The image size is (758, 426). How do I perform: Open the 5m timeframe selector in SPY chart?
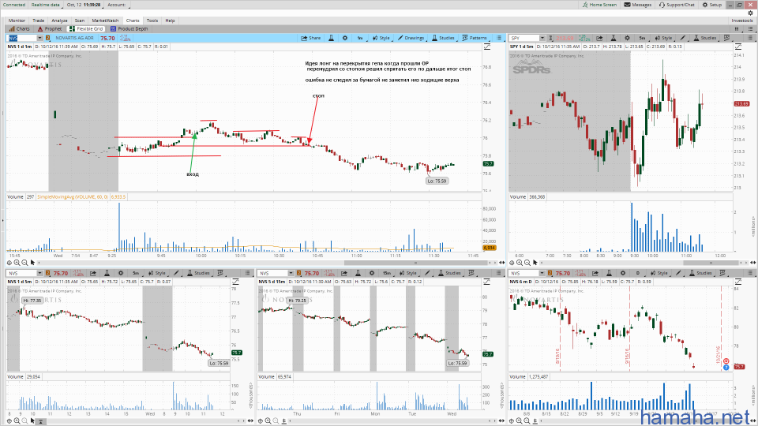642,38
